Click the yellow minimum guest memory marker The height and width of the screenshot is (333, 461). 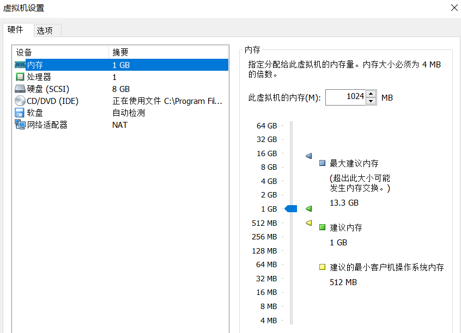[309, 223]
